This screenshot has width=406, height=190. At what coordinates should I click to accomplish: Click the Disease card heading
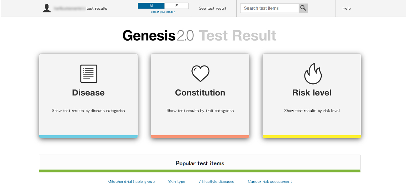88,93
